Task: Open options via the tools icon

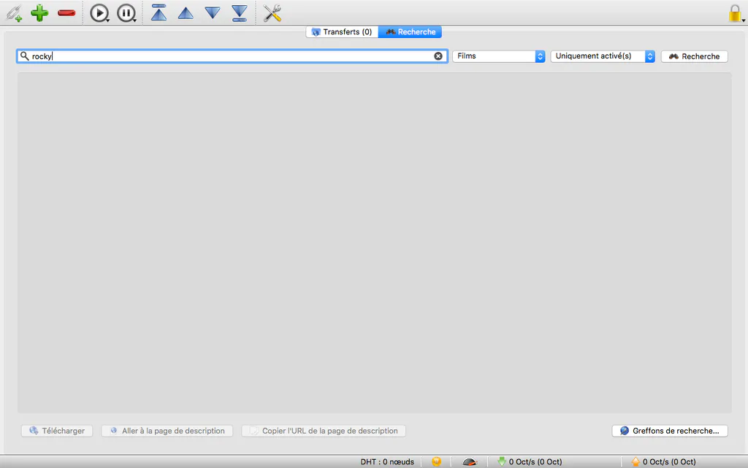Action: (x=272, y=13)
